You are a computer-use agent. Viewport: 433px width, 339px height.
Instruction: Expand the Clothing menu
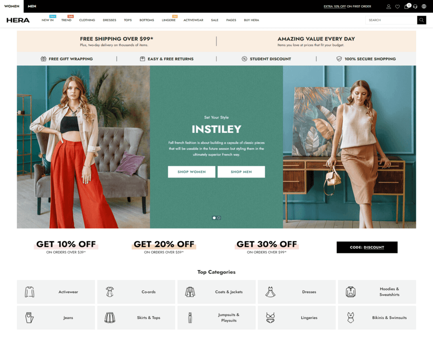coord(87,20)
